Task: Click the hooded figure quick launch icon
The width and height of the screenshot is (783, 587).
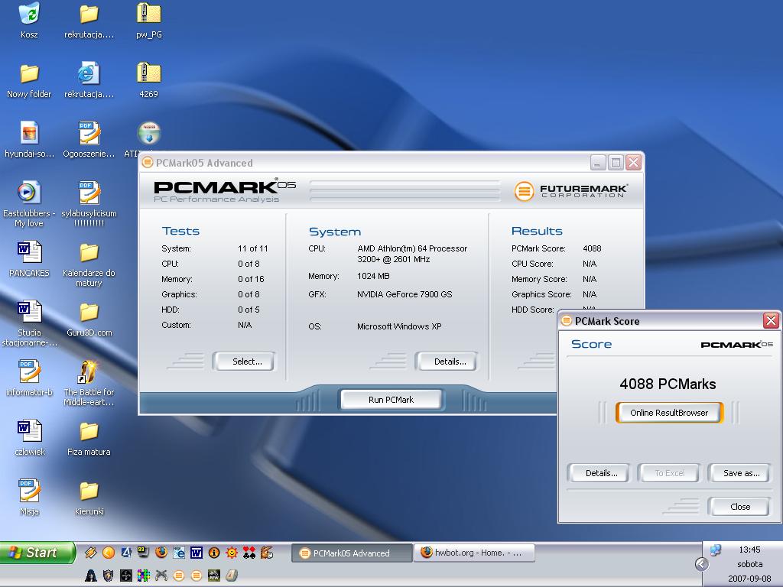Action: click(90, 576)
